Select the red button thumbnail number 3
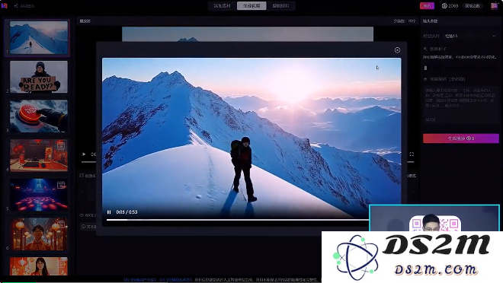The height and width of the screenshot is (283, 503). (x=39, y=116)
